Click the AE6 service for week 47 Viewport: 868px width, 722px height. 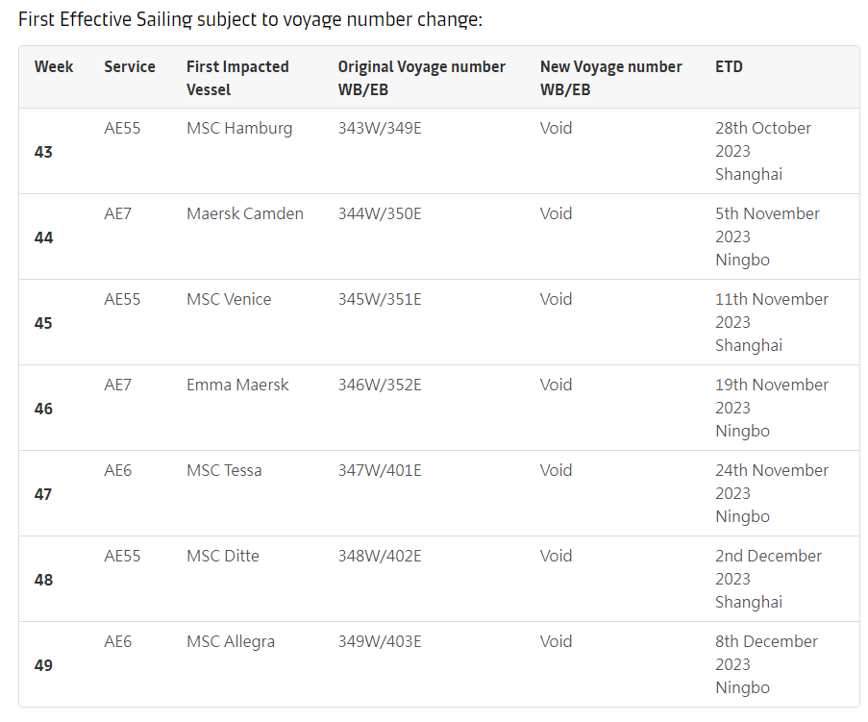pyautogui.click(x=118, y=471)
